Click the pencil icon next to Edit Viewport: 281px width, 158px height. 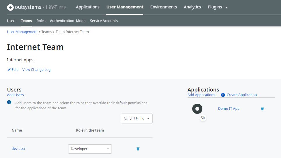(x=9, y=70)
